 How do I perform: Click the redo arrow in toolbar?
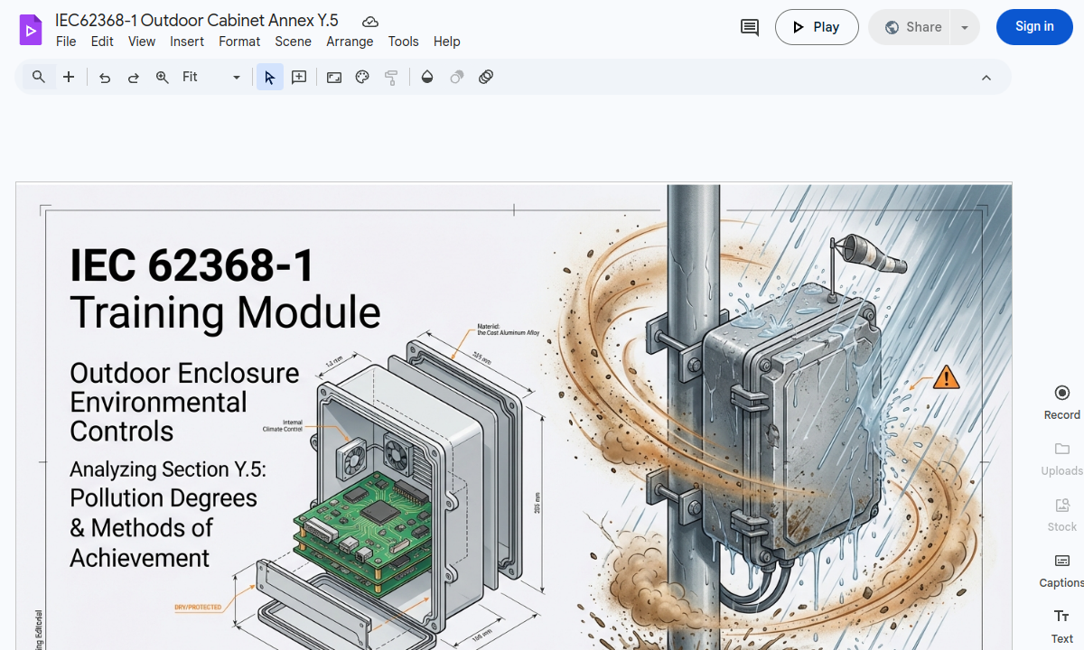pos(134,78)
